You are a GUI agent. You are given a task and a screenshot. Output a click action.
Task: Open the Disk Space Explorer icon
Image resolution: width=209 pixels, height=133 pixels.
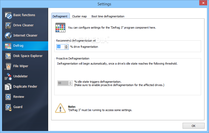pyautogui.click(x=8, y=56)
